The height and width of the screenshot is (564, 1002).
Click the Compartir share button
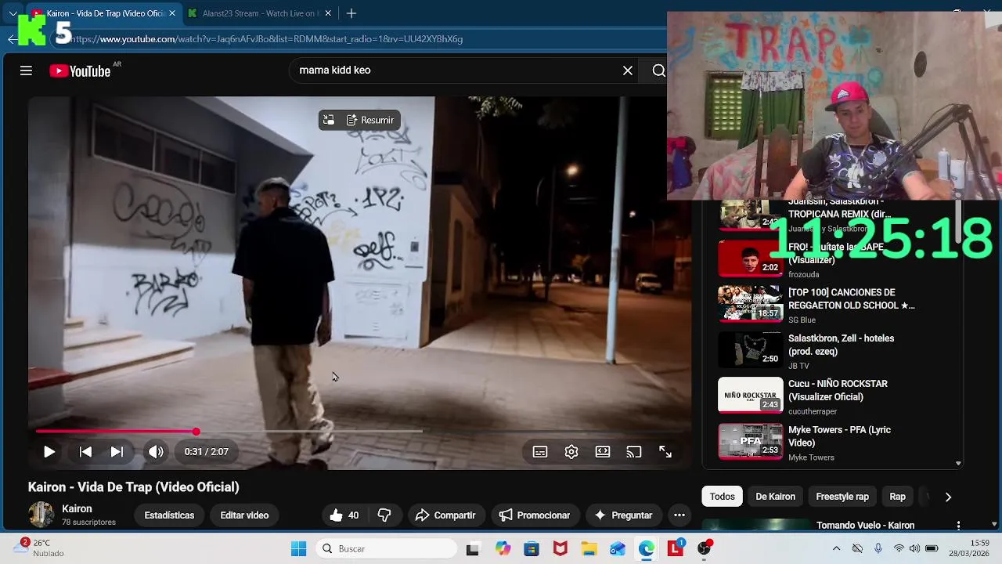coord(445,515)
